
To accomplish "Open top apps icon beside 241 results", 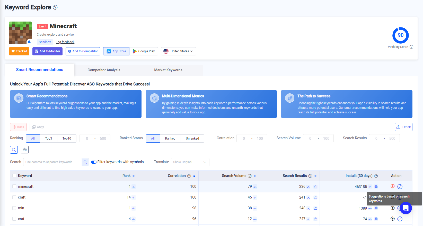I will (x=315, y=198).
